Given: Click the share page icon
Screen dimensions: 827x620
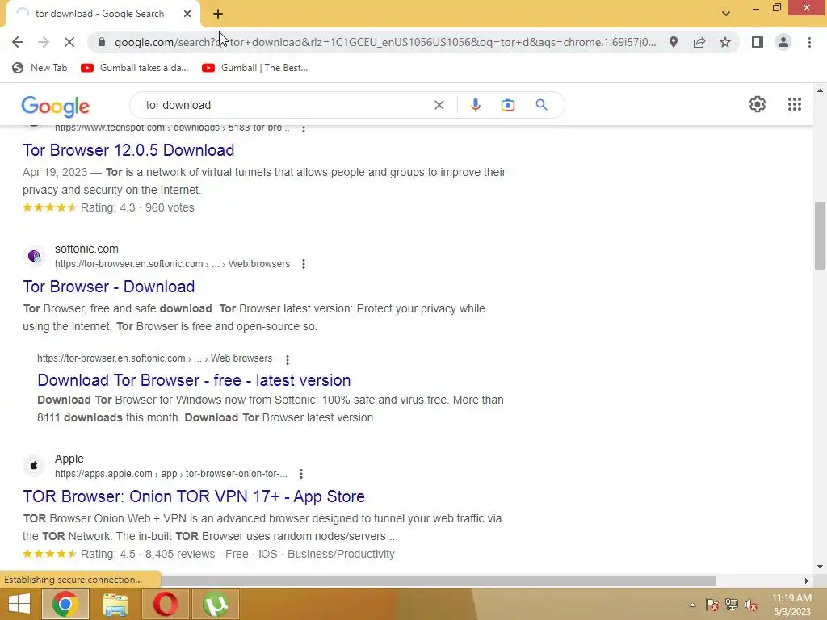Looking at the screenshot, I should point(699,42).
